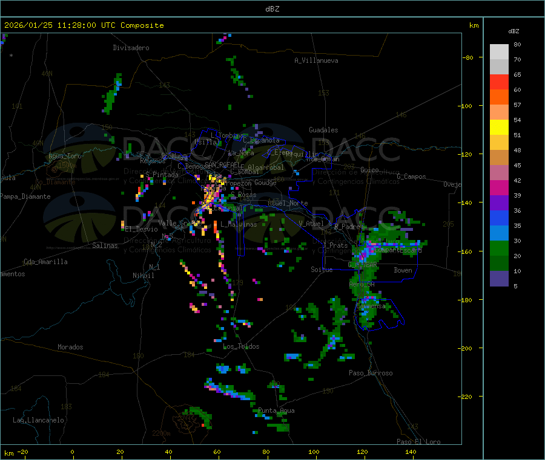Click the 'Soitue' map label
Screen dimensions: 545x460
point(322,270)
